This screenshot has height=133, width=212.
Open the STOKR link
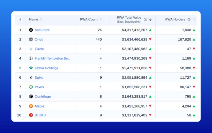click(x=40, y=115)
